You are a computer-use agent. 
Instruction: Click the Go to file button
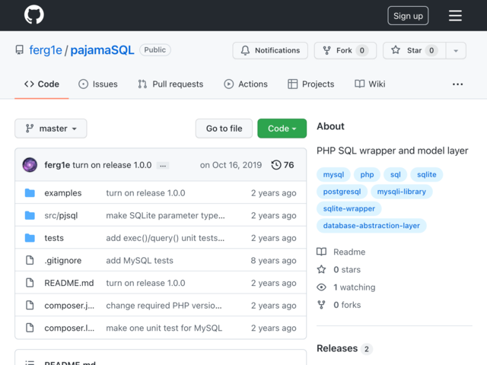pyautogui.click(x=224, y=129)
